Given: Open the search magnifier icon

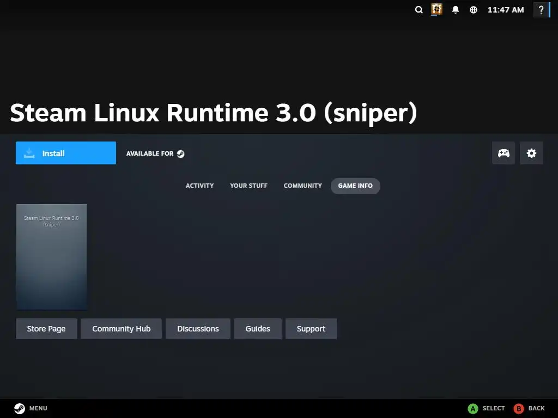Looking at the screenshot, I should coord(419,10).
